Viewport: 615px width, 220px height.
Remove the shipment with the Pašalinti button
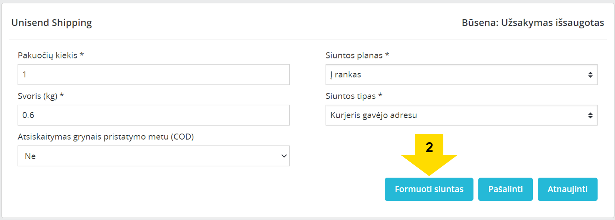(505, 189)
